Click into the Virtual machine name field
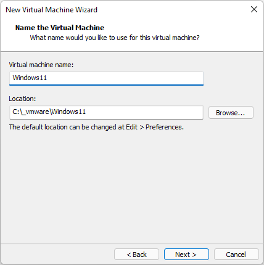This screenshot has width=264, height=265. (x=106, y=78)
